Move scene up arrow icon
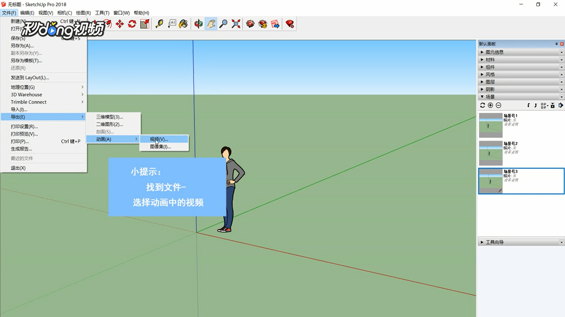This screenshot has height=317, width=565. (536, 105)
